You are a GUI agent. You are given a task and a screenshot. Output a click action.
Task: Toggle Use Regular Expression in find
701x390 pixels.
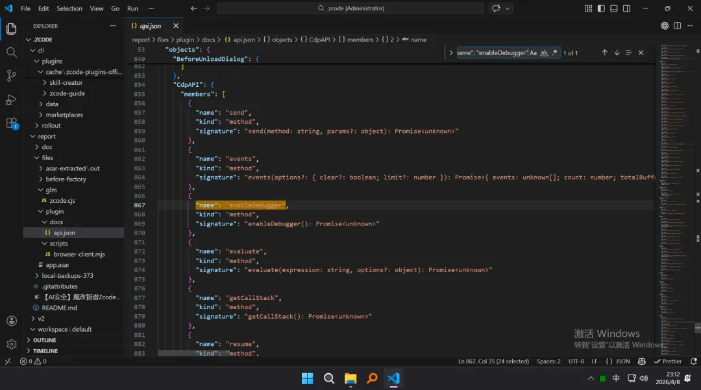[x=555, y=52]
